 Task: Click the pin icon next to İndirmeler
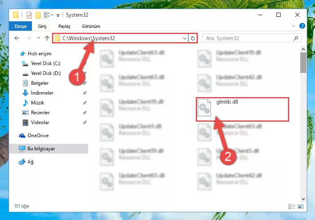tap(84, 93)
